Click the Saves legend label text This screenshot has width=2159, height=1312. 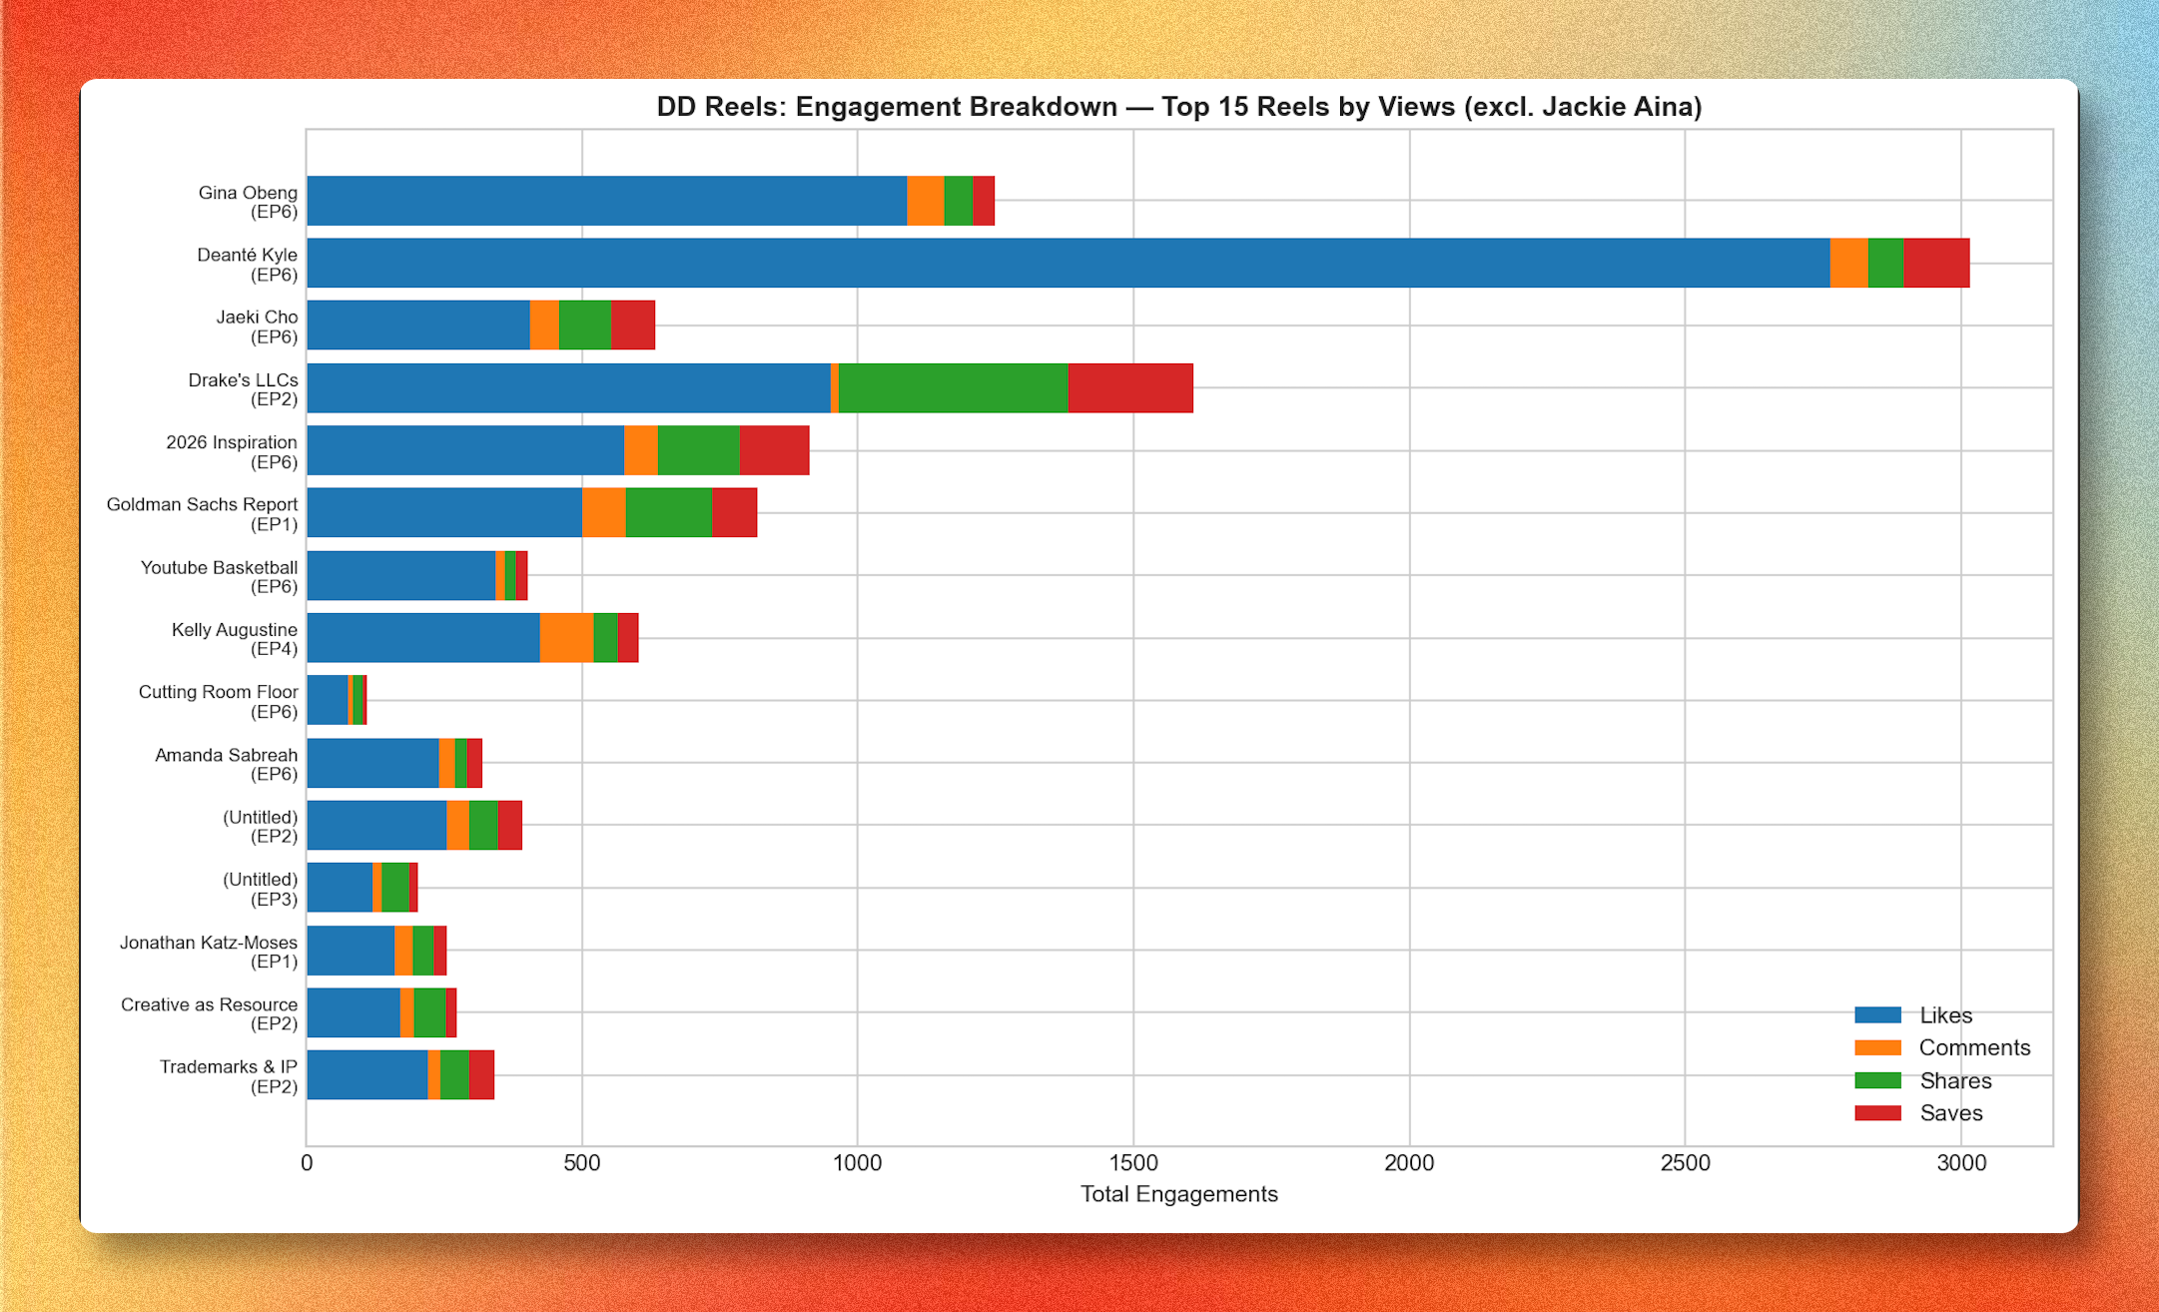(x=1950, y=1113)
